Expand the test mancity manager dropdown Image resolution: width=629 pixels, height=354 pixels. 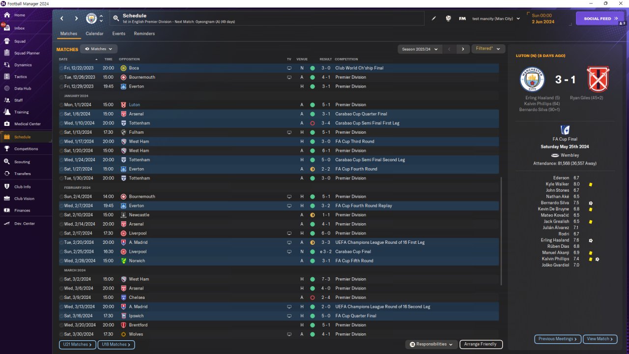coord(496,19)
